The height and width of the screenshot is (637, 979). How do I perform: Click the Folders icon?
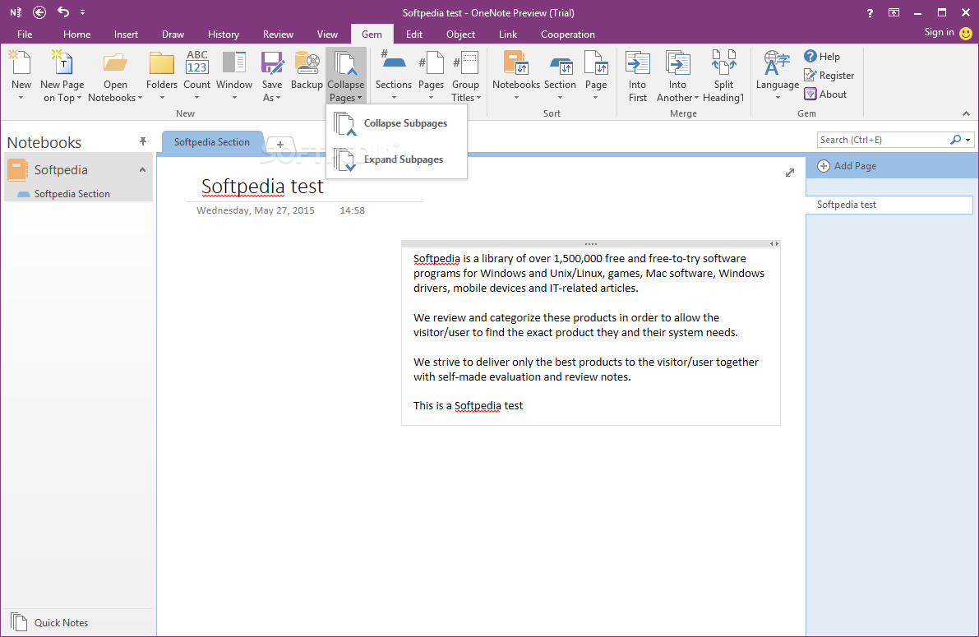click(162, 63)
